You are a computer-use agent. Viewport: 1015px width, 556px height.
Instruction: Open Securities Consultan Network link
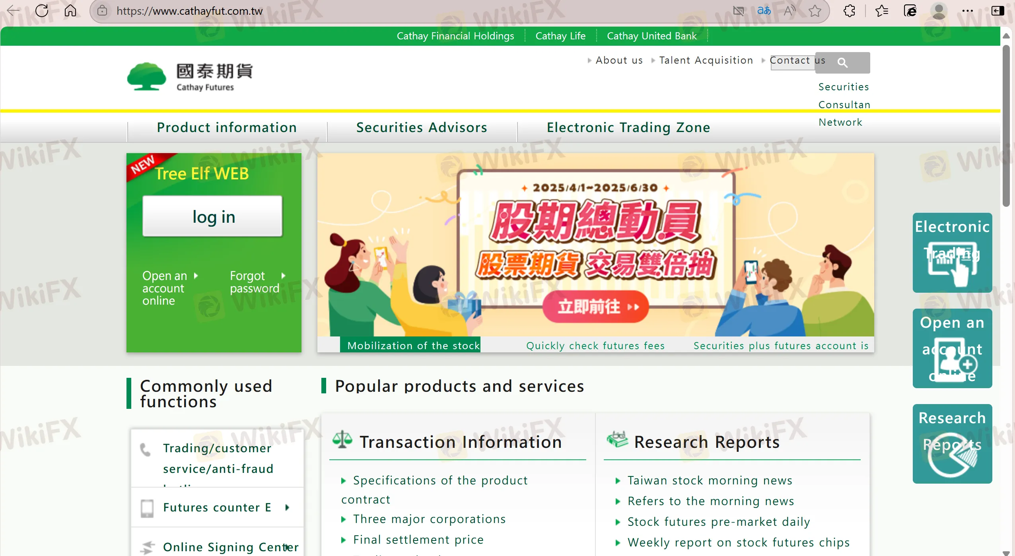click(x=844, y=104)
